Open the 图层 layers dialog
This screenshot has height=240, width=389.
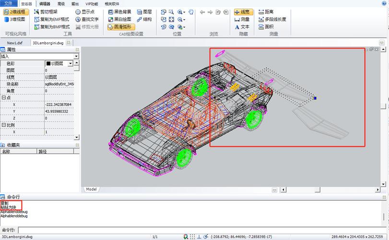coord(144,12)
